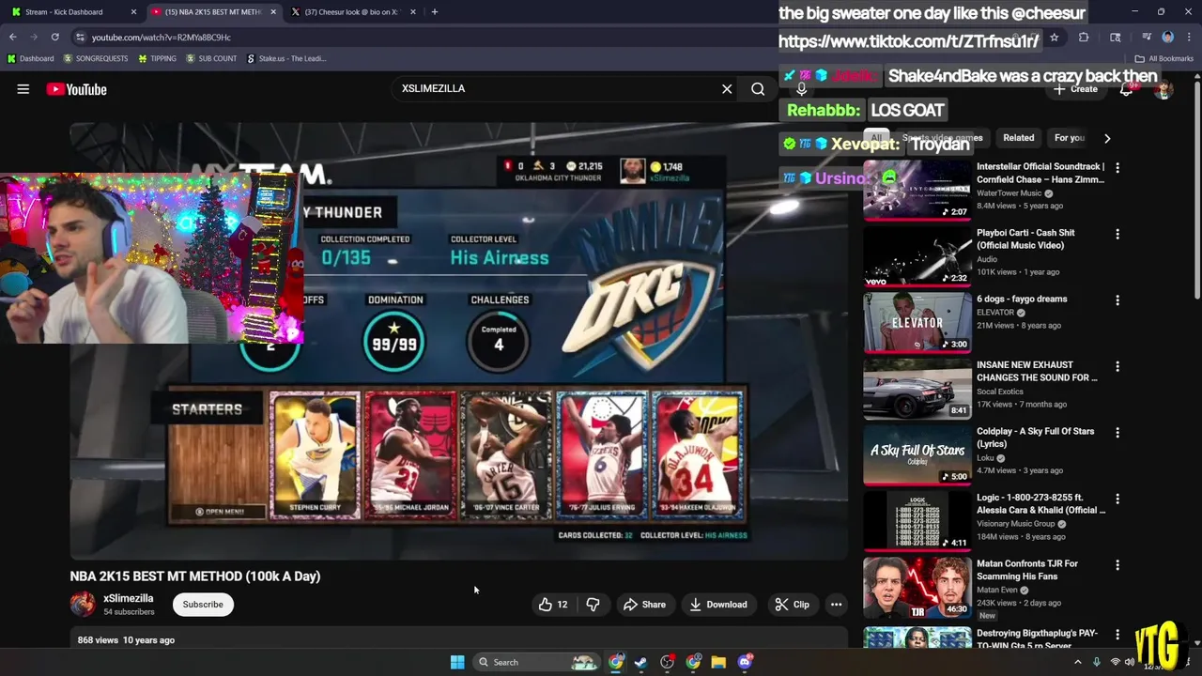Screen dimensions: 1202x676
Task: View site information icon in address bar
Action: (x=80, y=37)
